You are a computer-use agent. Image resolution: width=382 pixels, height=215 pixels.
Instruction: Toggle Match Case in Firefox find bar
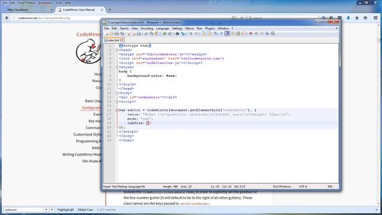pyautogui.click(x=85, y=210)
